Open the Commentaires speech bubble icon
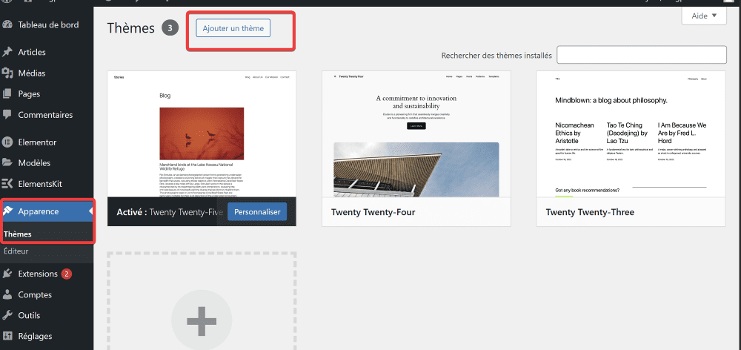Image resolution: width=741 pixels, height=350 pixels. click(x=7, y=114)
